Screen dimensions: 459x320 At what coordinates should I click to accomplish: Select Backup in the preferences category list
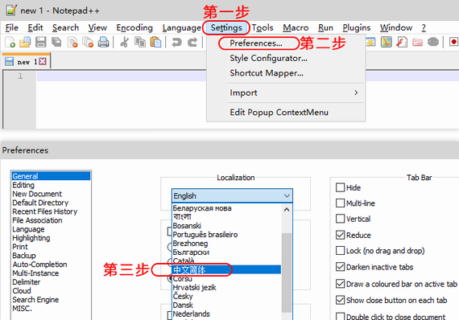pyautogui.click(x=24, y=256)
